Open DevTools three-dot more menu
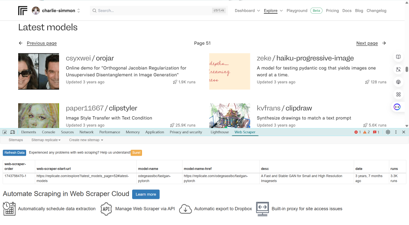The height and width of the screenshot is (225, 409). [x=396, y=132]
